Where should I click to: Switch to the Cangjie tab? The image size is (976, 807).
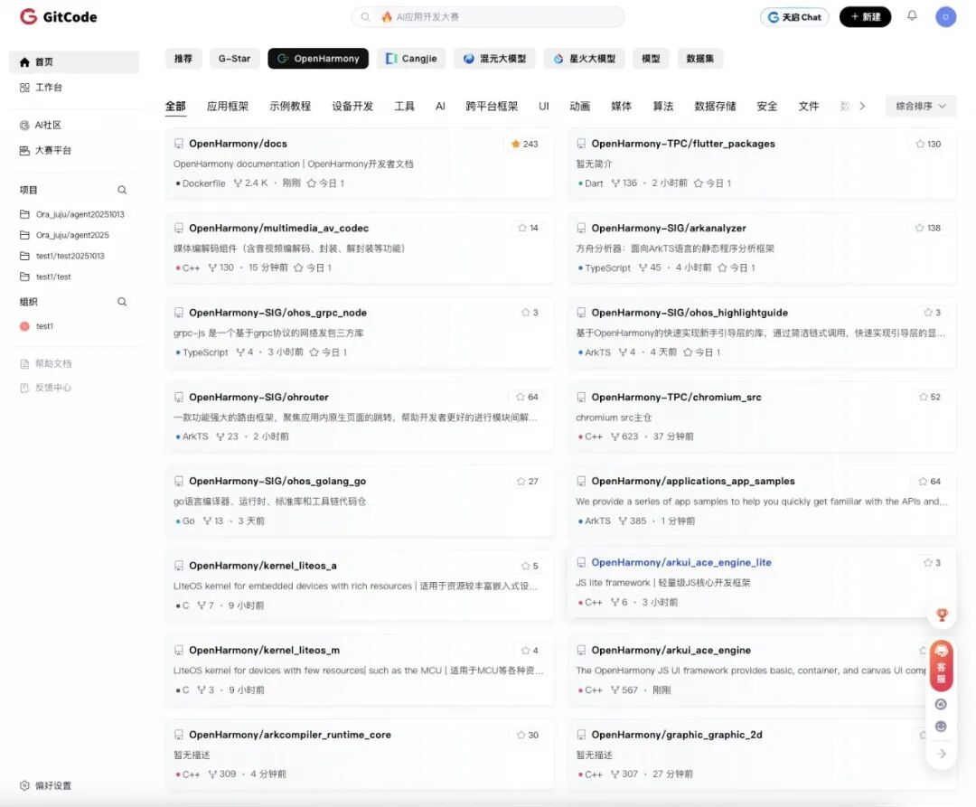click(411, 58)
